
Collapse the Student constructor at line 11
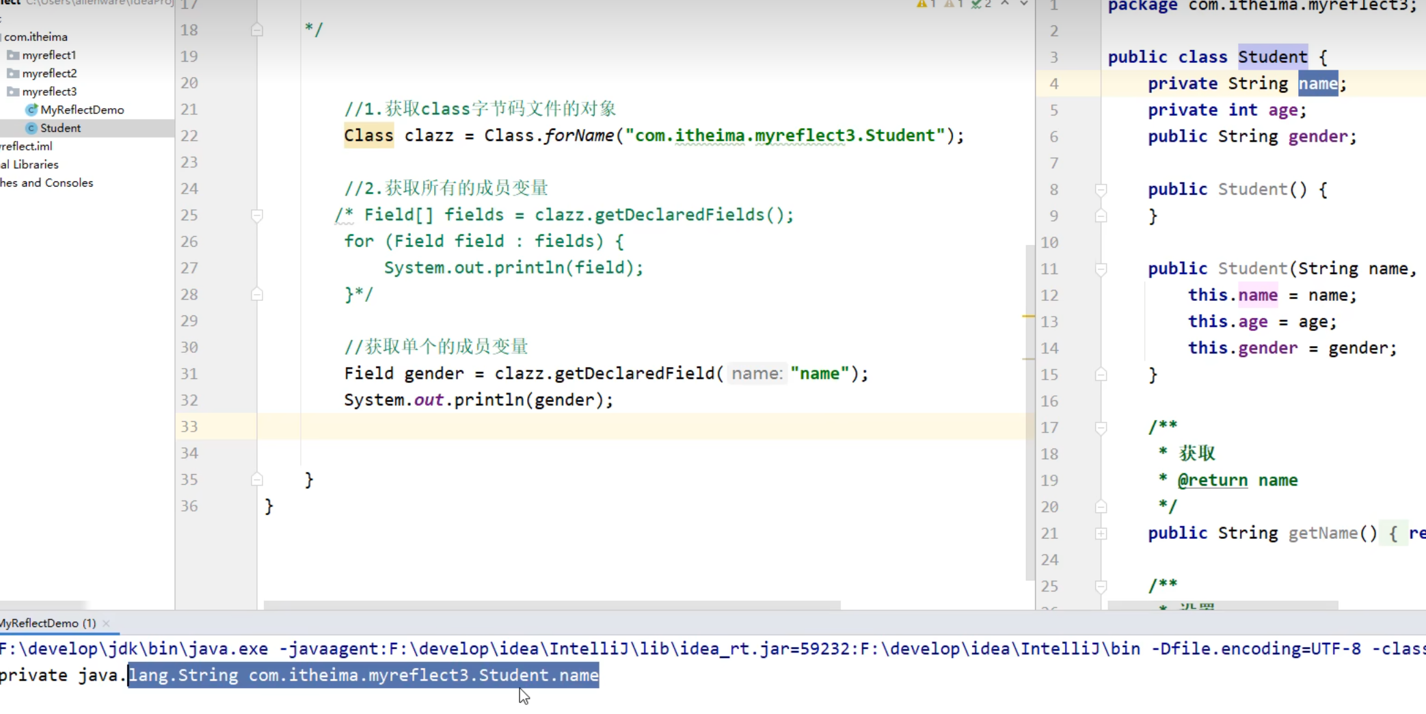coord(1101,269)
